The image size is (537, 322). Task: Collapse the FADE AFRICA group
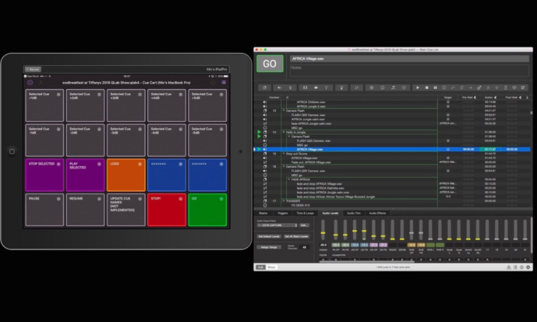click(289, 179)
